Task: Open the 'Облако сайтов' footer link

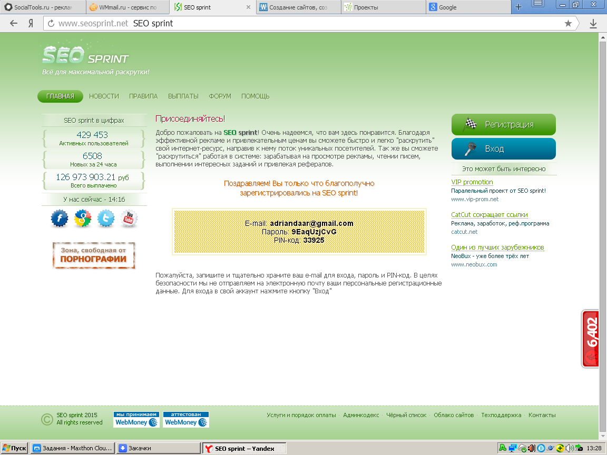Action: point(454,415)
